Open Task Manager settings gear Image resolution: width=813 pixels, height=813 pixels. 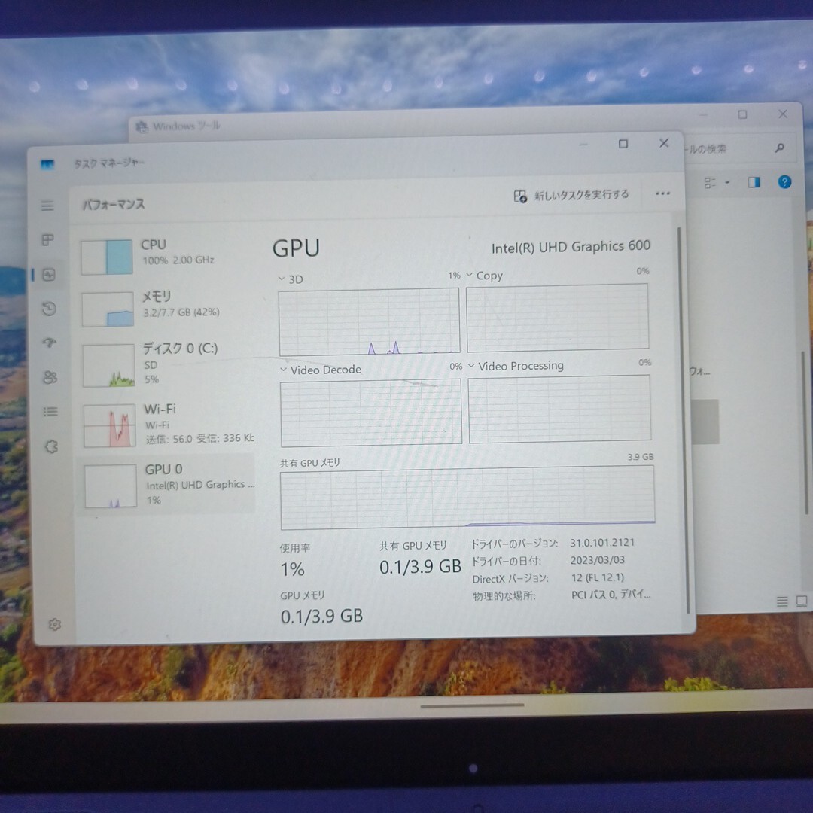tap(55, 625)
